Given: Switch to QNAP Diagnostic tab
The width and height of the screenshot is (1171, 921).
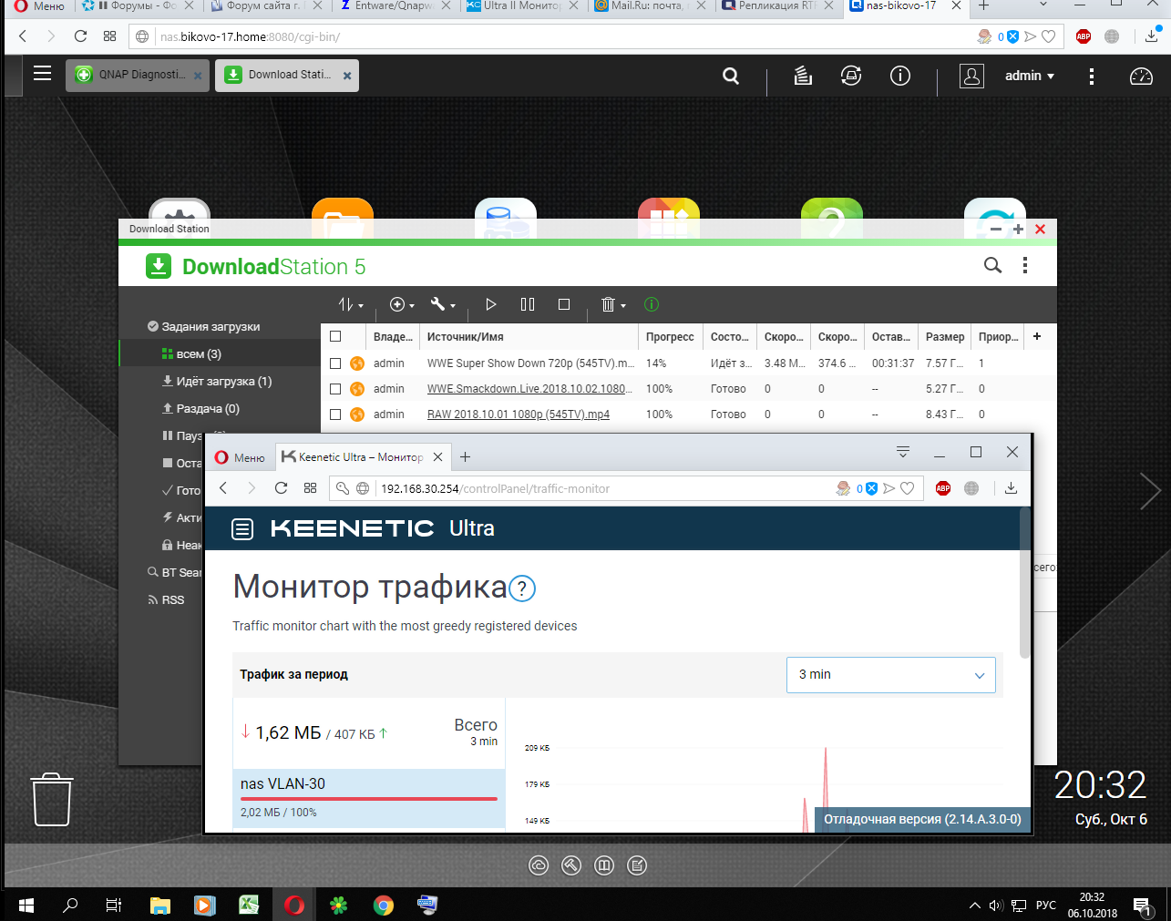Looking at the screenshot, I should point(138,76).
